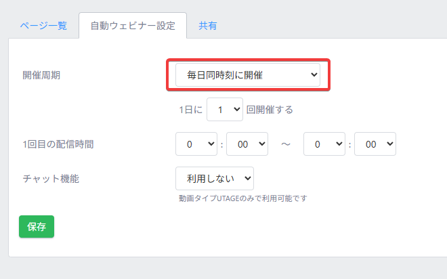This screenshot has width=447, height=279.
Task: Click the colon between start hour and minute
Action: (x=221, y=144)
